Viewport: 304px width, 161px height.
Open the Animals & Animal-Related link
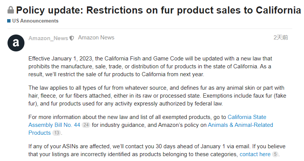point(240,125)
